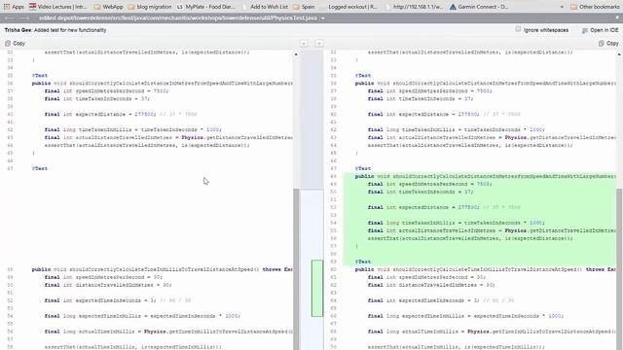Open the Video Lectures bookmark
Image resolution: width=623 pixels, height=350 pixels.
[x=58, y=7]
